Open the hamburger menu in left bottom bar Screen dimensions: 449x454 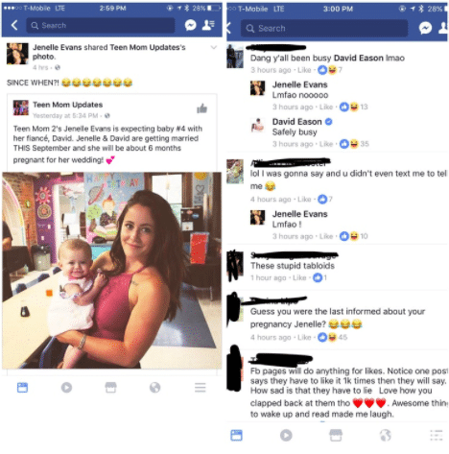click(x=201, y=388)
